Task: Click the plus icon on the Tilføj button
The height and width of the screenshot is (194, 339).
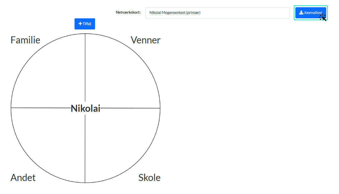Action: point(80,24)
